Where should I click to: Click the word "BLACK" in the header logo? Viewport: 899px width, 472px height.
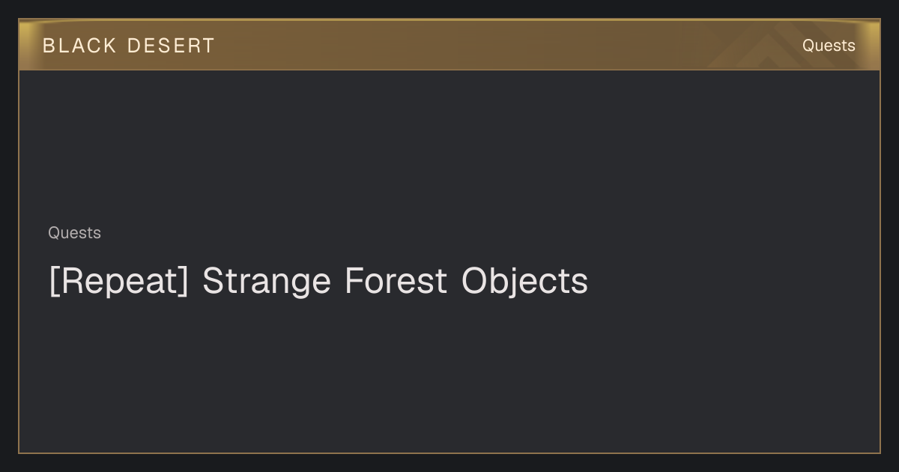pos(79,46)
